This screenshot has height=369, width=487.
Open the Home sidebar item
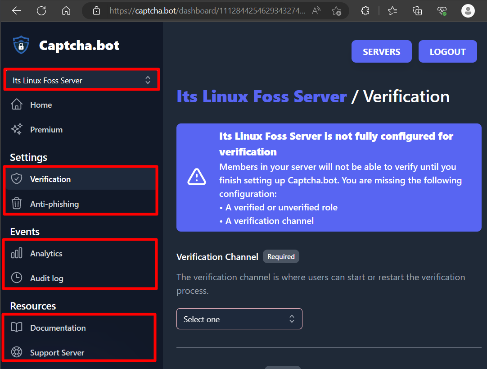(x=81, y=105)
